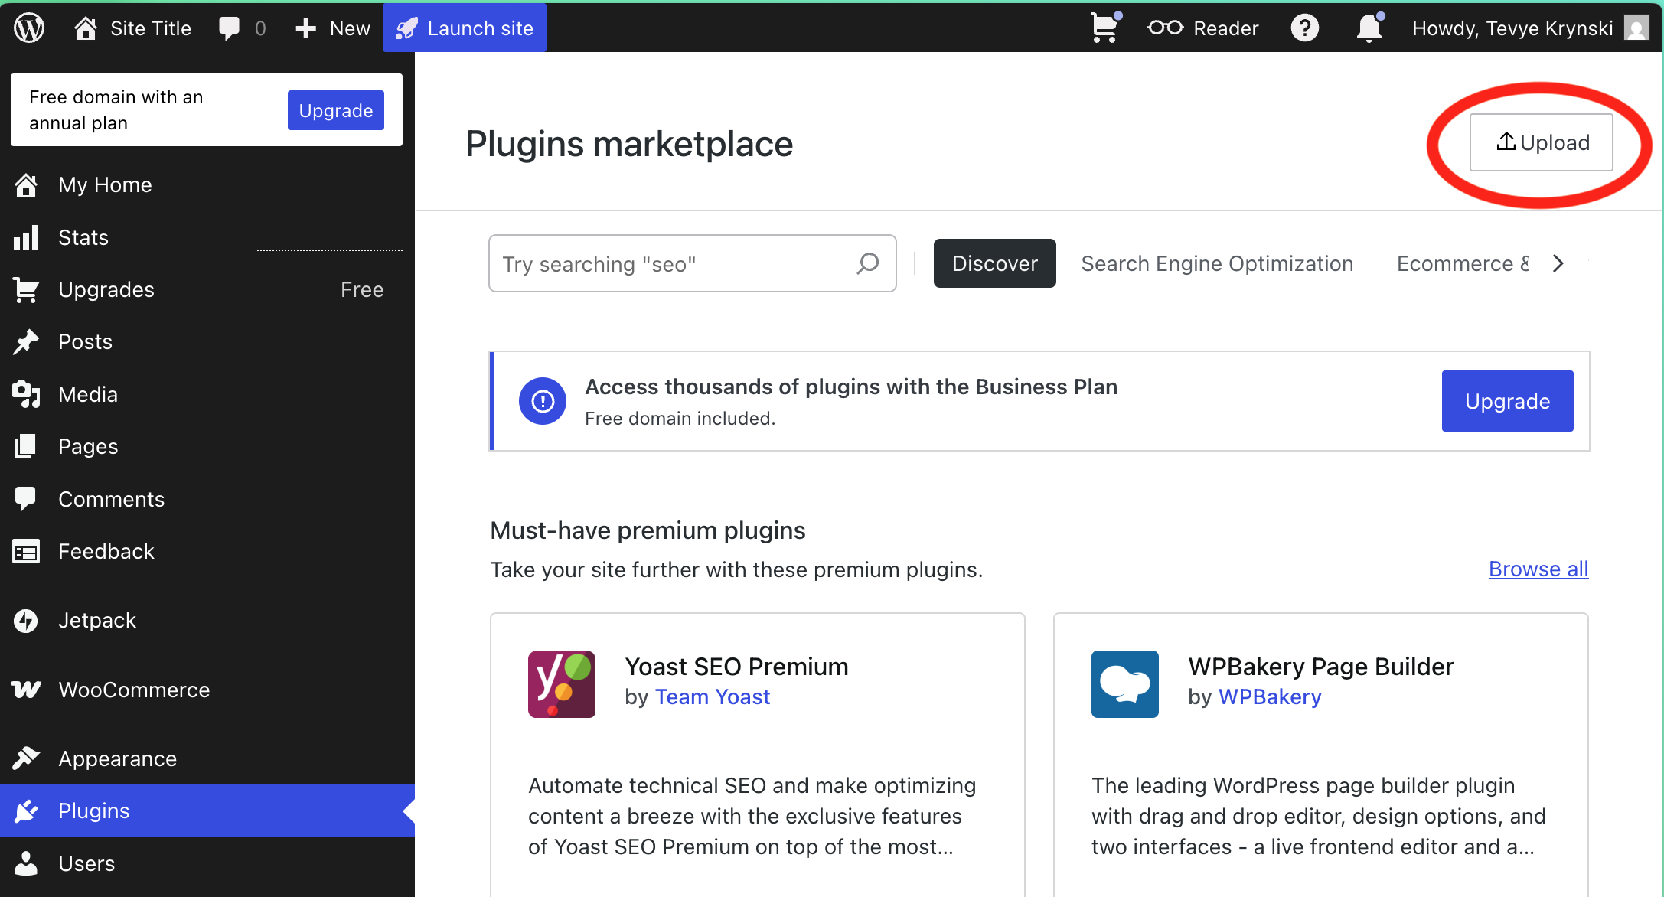Screen dimensions: 1664x897
Task: Click the Business Plan info icon
Action: coord(543,401)
